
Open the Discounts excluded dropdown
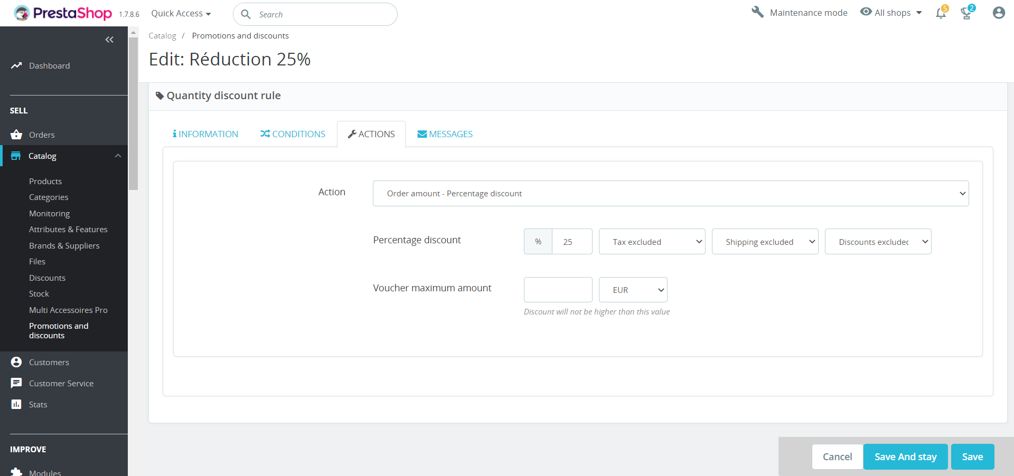tap(878, 242)
